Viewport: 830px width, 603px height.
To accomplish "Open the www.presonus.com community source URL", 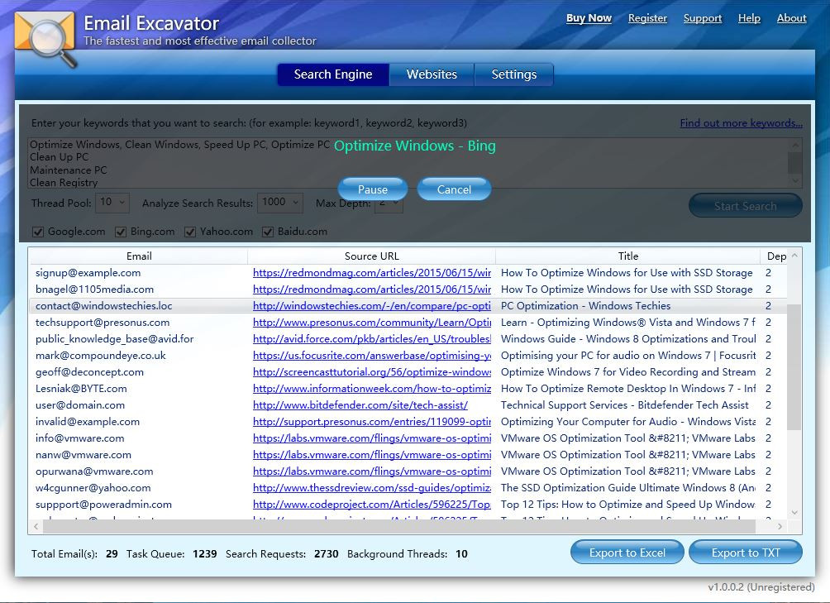I will point(371,323).
